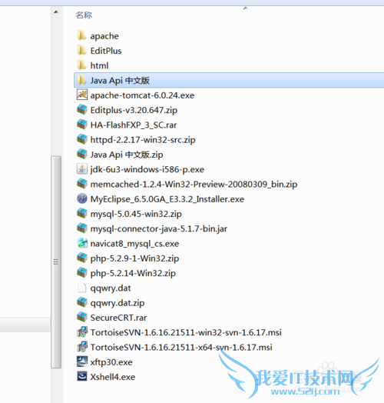Sort files by the 名称 column header
384x403 pixels.
(x=84, y=15)
